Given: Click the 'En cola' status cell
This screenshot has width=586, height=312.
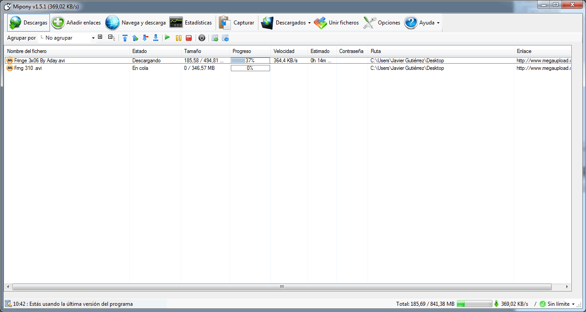Looking at the screenshot, I should click(140, 68).
